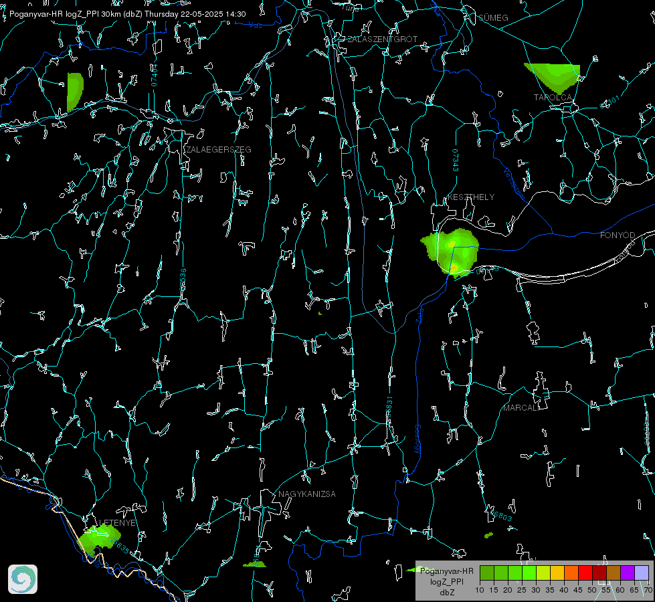Click the legend scale value 60
The height and width of the screenshot is (602, 655).
620,591
